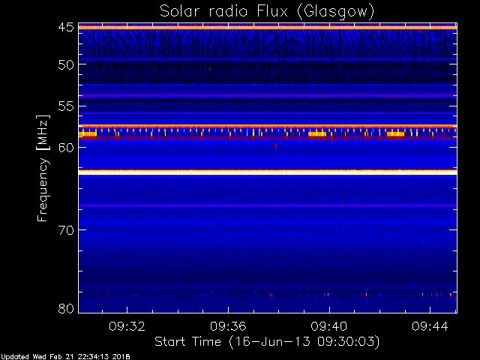The height and width of the screenshot is (360, 480).
Task: Click the 09:40 time tick label
Action: (x=330, y=326)
